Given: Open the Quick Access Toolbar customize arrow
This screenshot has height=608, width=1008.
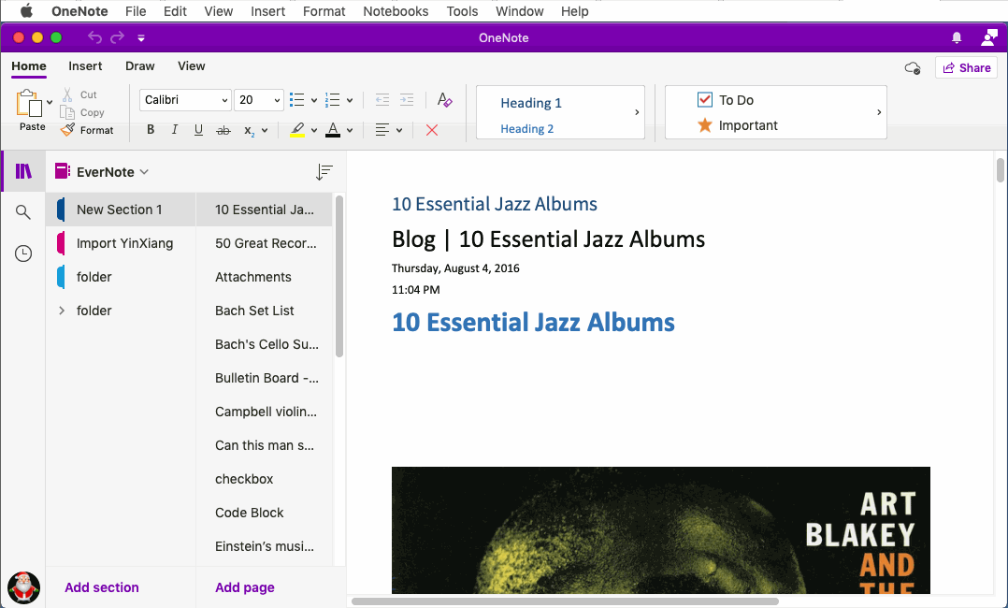Looking at the screenshot, I should (x=141, y=38).
